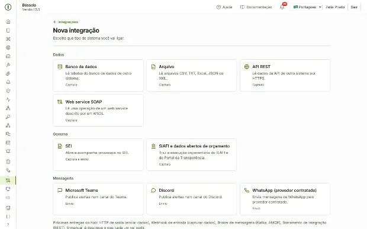Open the activity pulse sidebar icon
This screenshot has height=229, width=367.
[8, 99]
